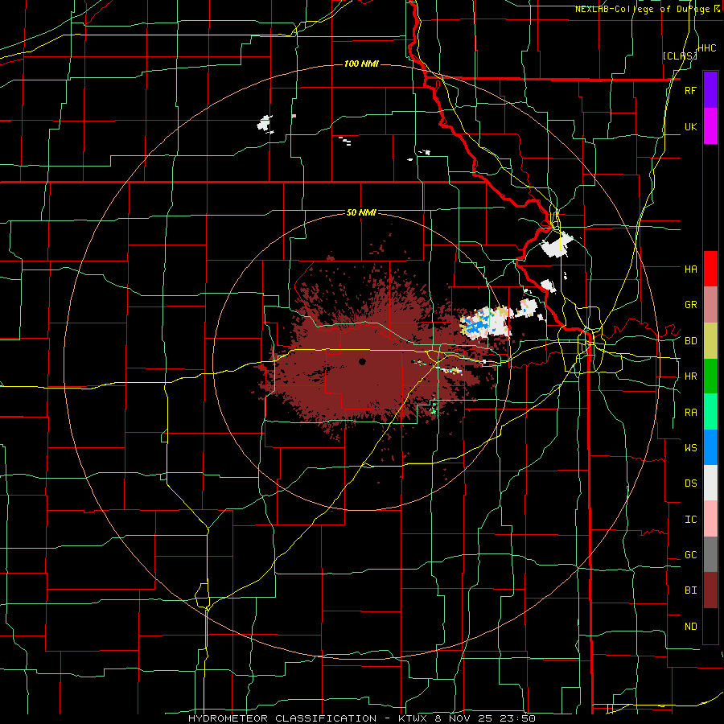This screenshot has width=724, height=724.
Task: Click the GR legend label
Action: pos(690,305)
